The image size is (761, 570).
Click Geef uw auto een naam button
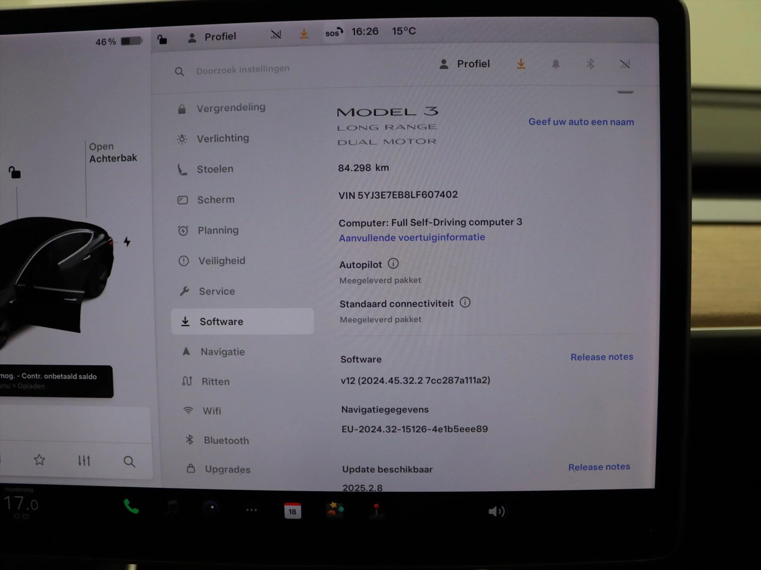[581, 122]
